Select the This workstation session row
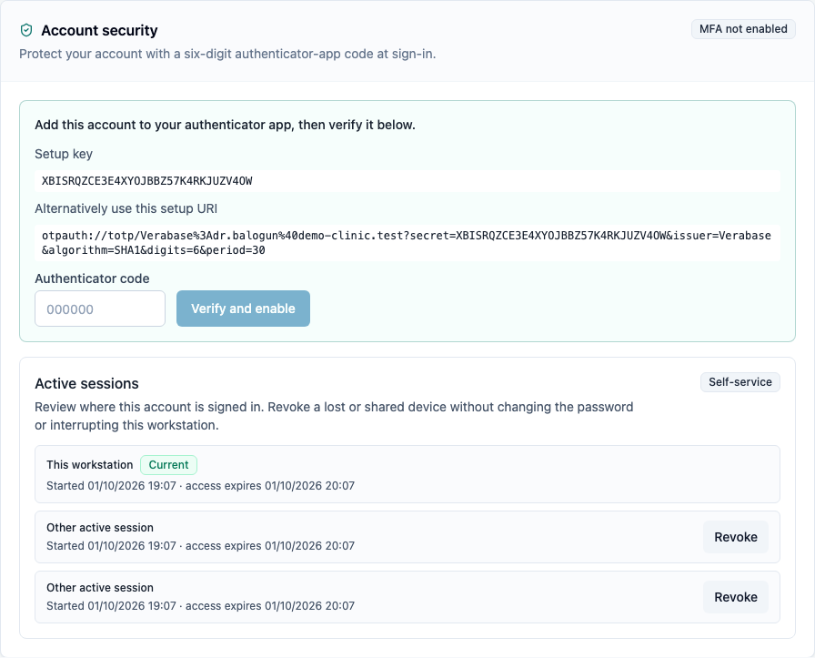Viewport: 815px width, 658px height. coord(407,474)
